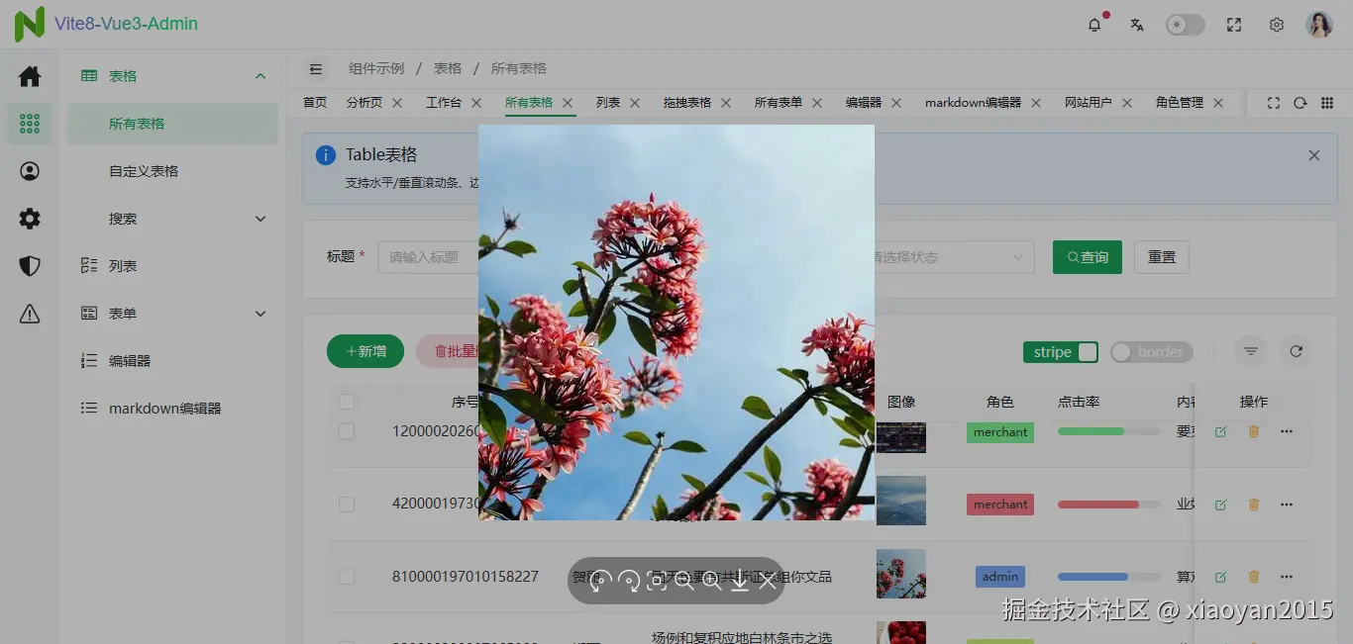Switch to the 网站用户 tab
This screenshot has width=1353, height=644.
click(x=1089, y=103)
